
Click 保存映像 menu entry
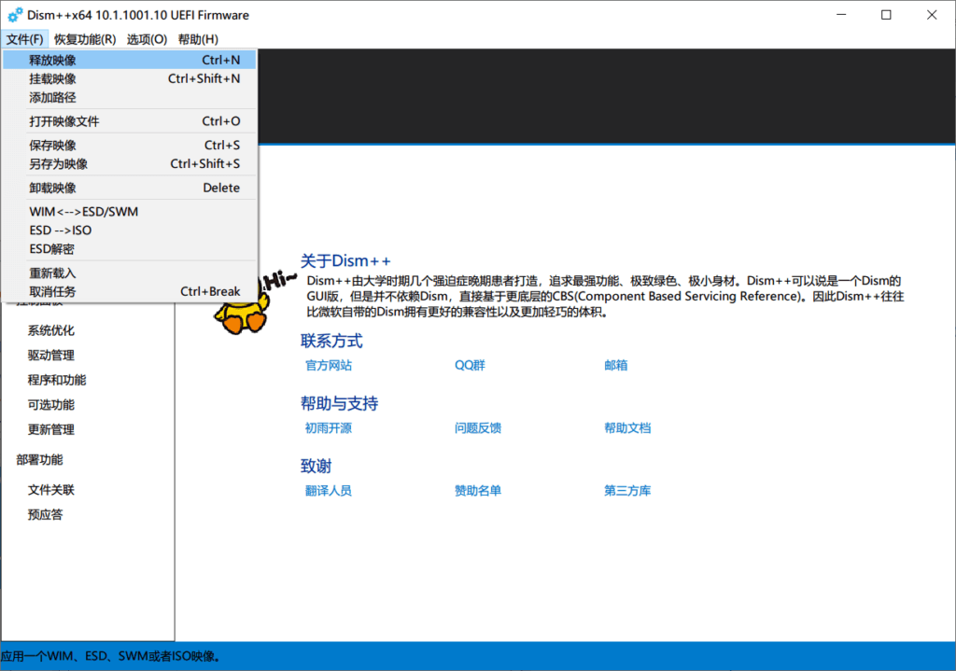pyautogui.click(x=129, y=145)
